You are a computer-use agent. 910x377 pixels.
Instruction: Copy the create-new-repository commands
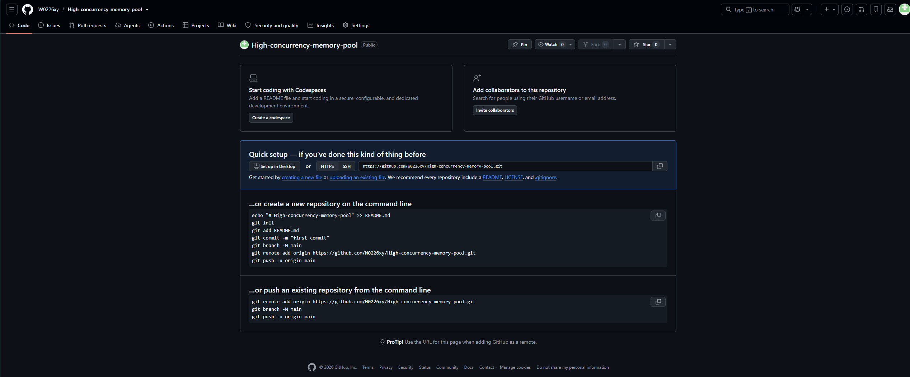pos(658,216)
